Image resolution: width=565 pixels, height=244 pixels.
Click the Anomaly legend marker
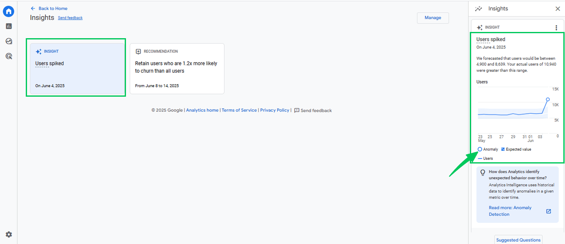[x=480, y=149]
